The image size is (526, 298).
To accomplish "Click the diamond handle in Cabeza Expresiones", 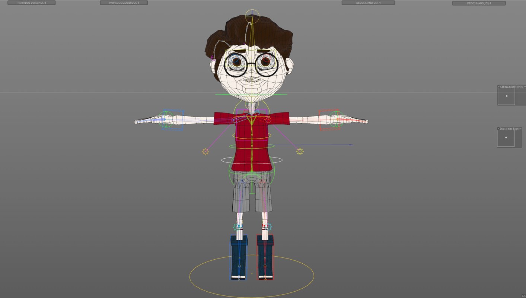I will 507,96.
